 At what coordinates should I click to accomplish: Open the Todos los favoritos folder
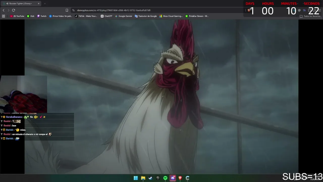coord(310,16)
